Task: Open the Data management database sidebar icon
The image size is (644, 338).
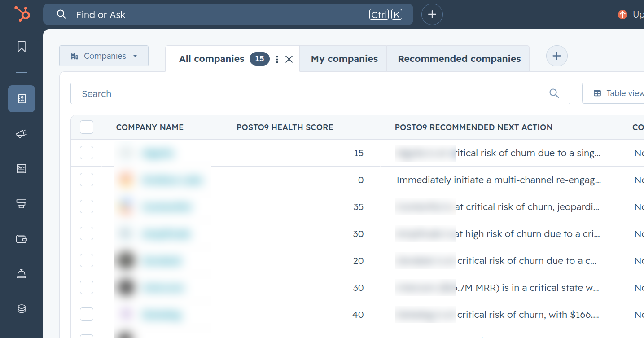Action: pyautogui.click(x=22, y=308)
